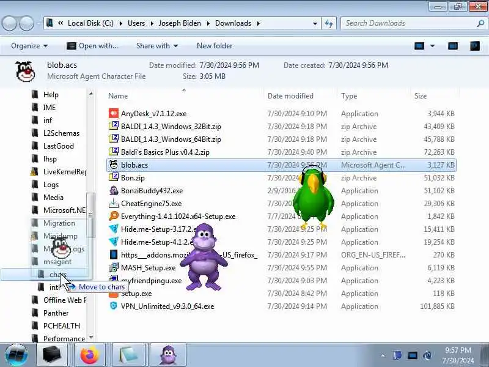Image resolution: width=489 pixels, height=367 pixels.
Task: Select the CheatEngine75.exe icon
Action: tap(114, 203)
